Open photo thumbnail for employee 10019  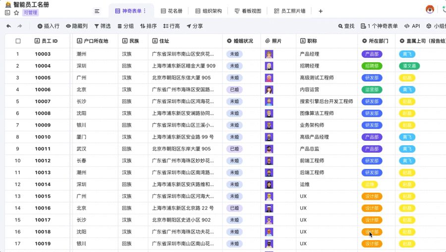[269, 244]
